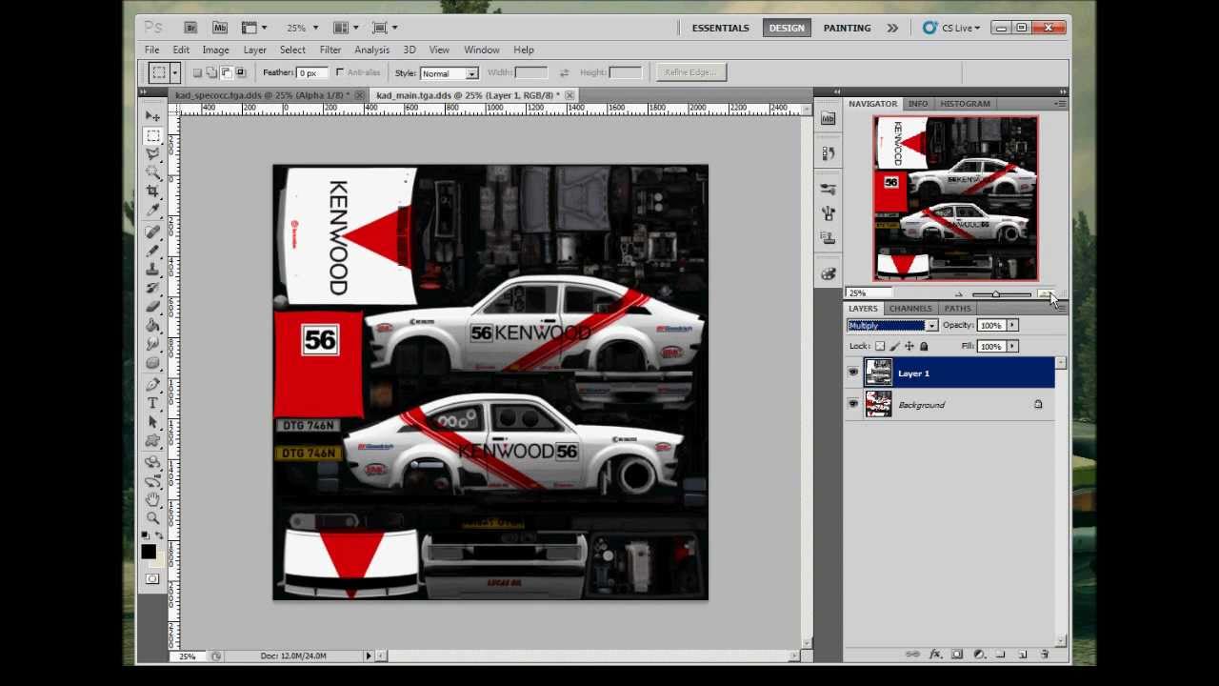Switch to the Channels tab
This screenshot has height=686, width=1219.
point(910,309)
